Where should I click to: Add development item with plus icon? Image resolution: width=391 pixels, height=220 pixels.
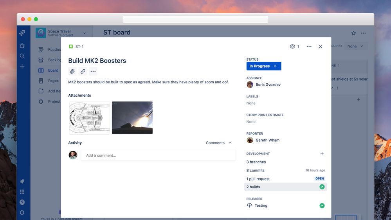[322, 154]
